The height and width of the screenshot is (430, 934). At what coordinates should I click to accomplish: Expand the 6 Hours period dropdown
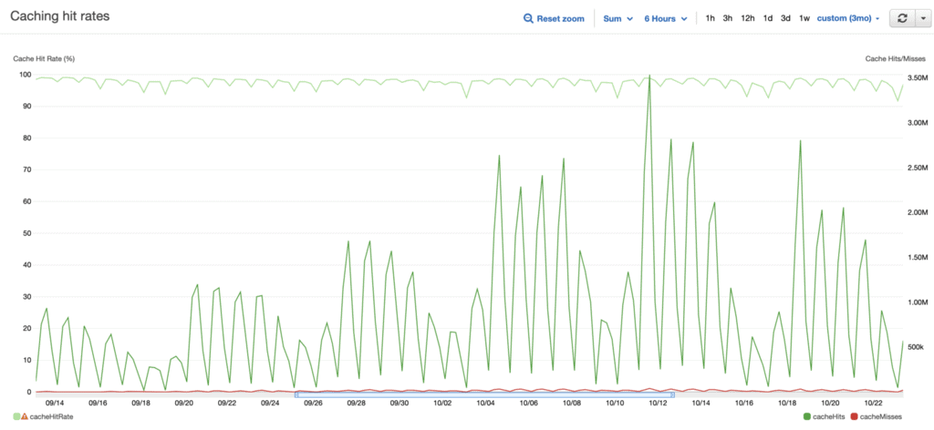click(665, 18)
